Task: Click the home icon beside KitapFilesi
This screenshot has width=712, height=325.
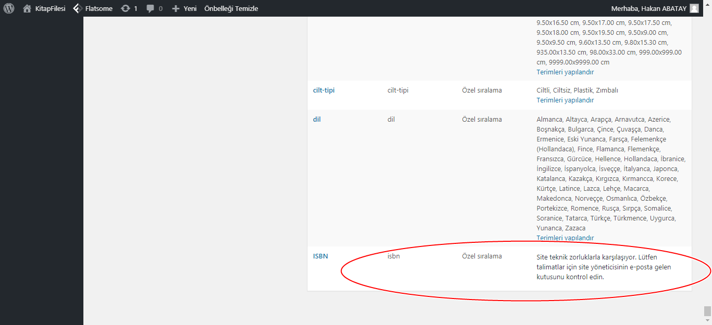Action: 27,8
